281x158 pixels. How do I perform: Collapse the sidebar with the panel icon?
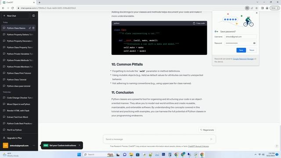[x=33, y=16]
